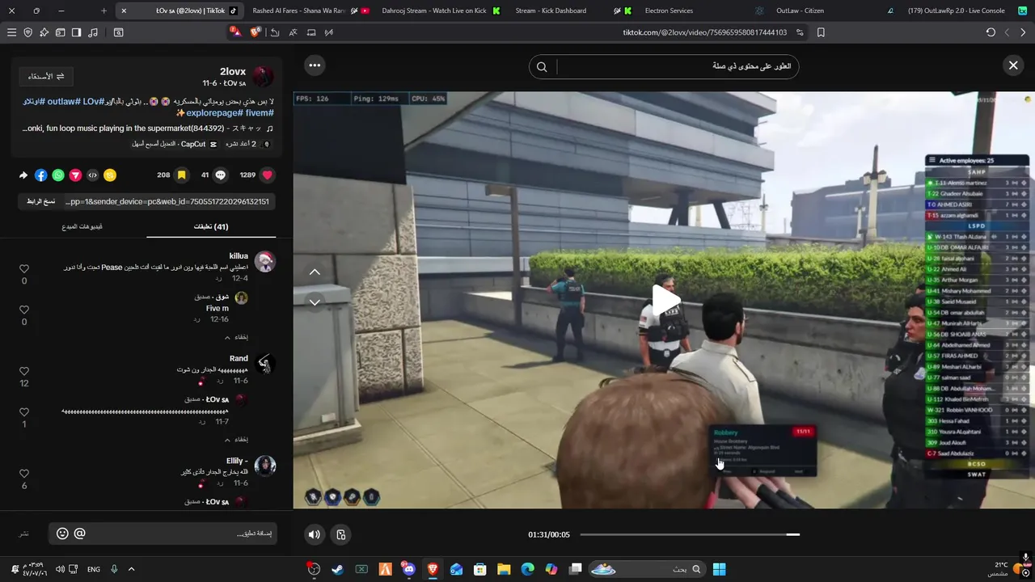Screen dimensions: 1035x582
Task: Close the TikTok video viewer
Action: coord(1013,65)
